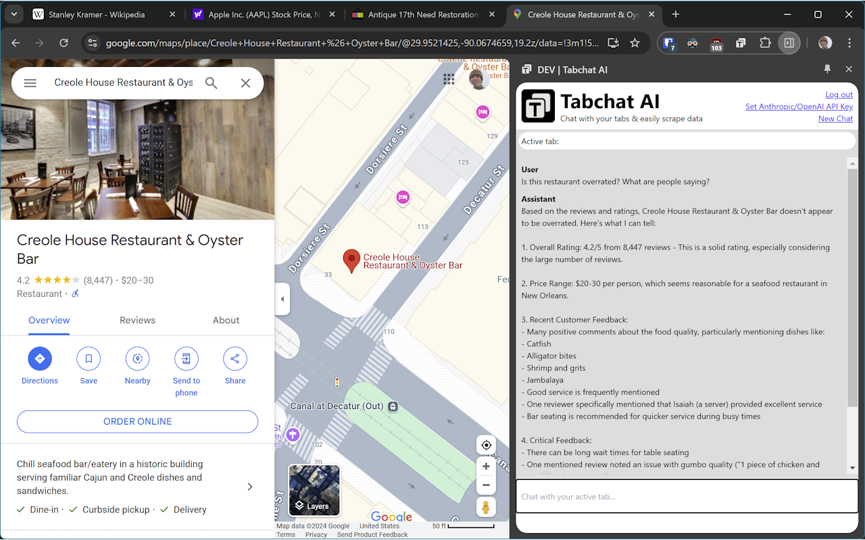
Task: Open the Chrome profile avatar
Action: (x=825, y=43)
